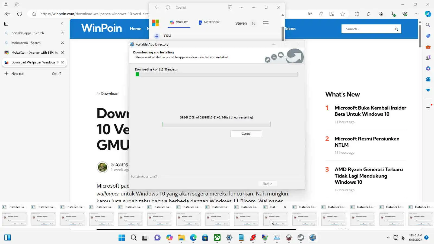Focus the WinPoin Search field

[x=366, y=29]
